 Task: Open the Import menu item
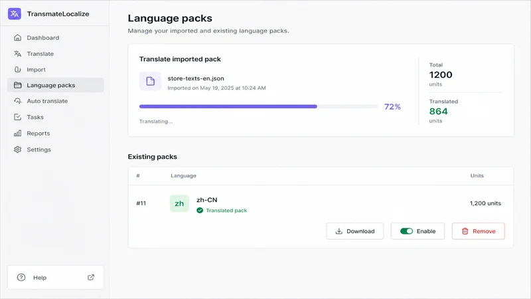(x=55, y=70)
